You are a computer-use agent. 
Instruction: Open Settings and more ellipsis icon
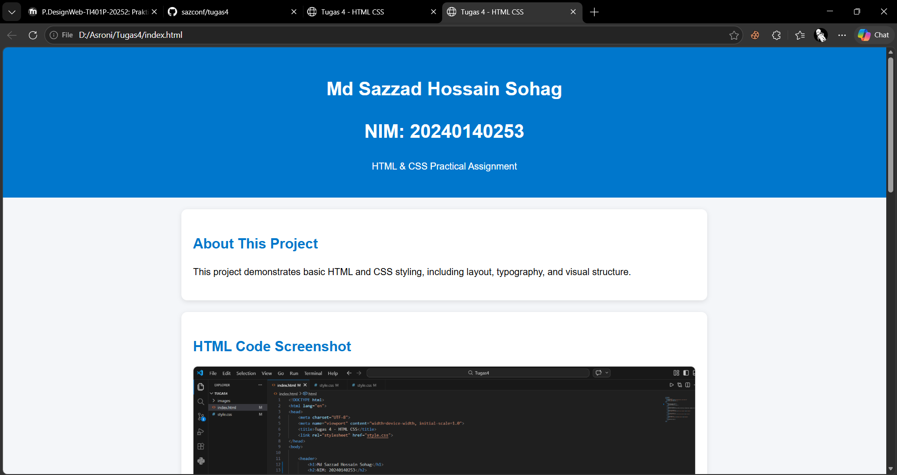click(x=842, y=35)
